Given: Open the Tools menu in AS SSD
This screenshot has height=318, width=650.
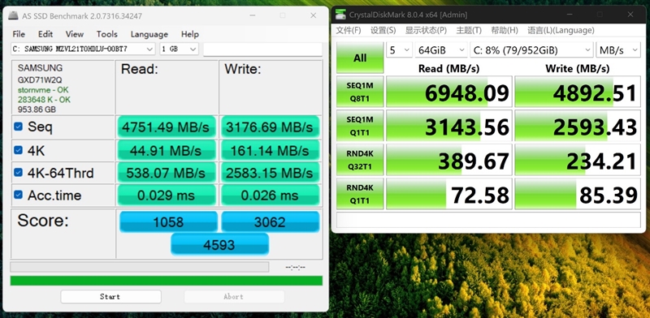Looking at the screenshot, I should (x=107, y=34).
